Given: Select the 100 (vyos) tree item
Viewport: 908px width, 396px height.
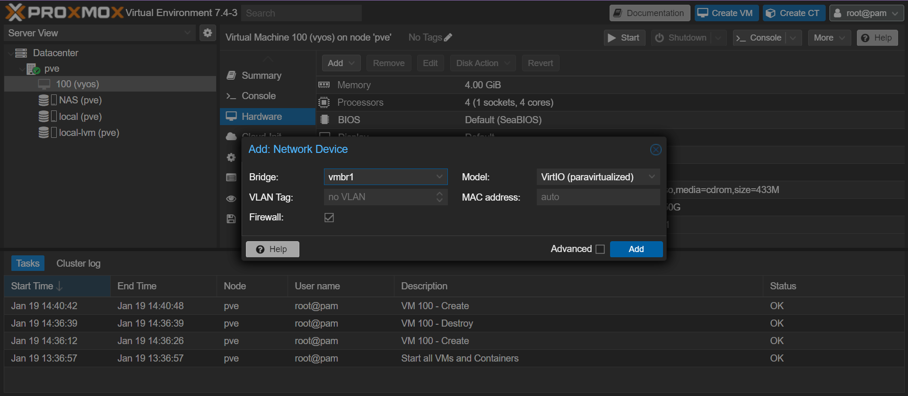Looking at the screenshot, I should tap(110, 84).
